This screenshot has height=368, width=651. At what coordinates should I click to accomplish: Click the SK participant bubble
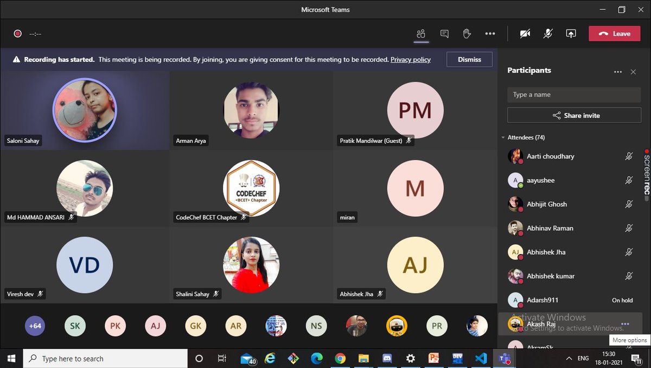click(75, 326)
